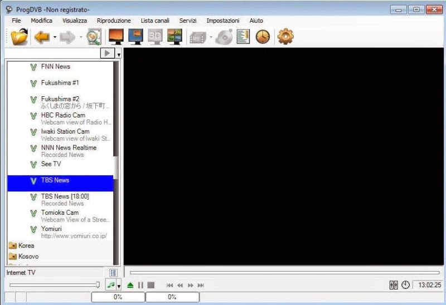Expand the dropdown next to the play search button
The image size is (446, 305).
point(119,54)
